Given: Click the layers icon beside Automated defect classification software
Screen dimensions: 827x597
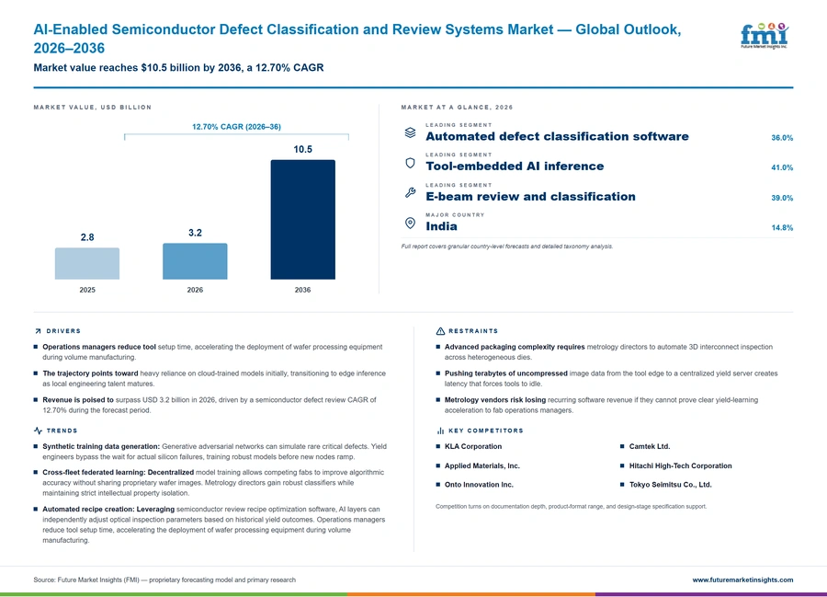Looking at the screenshot, I should (410, 132).
